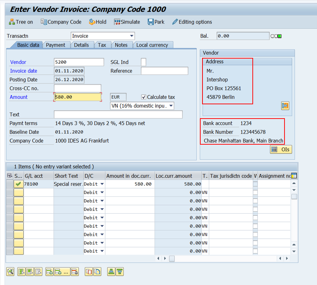The width and height of the screenshot is (317, 285).
Task: Click the far-right horizontal scroll arrow
Action: pos(287,258)
